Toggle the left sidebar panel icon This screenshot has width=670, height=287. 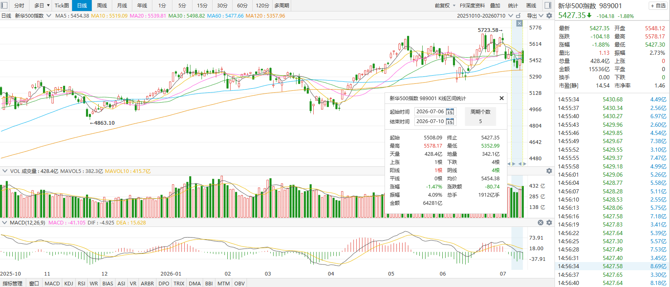pos(5,5)
